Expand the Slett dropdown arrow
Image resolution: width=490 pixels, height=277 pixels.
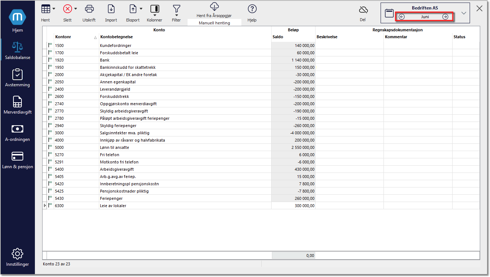[x=76, y=9]
